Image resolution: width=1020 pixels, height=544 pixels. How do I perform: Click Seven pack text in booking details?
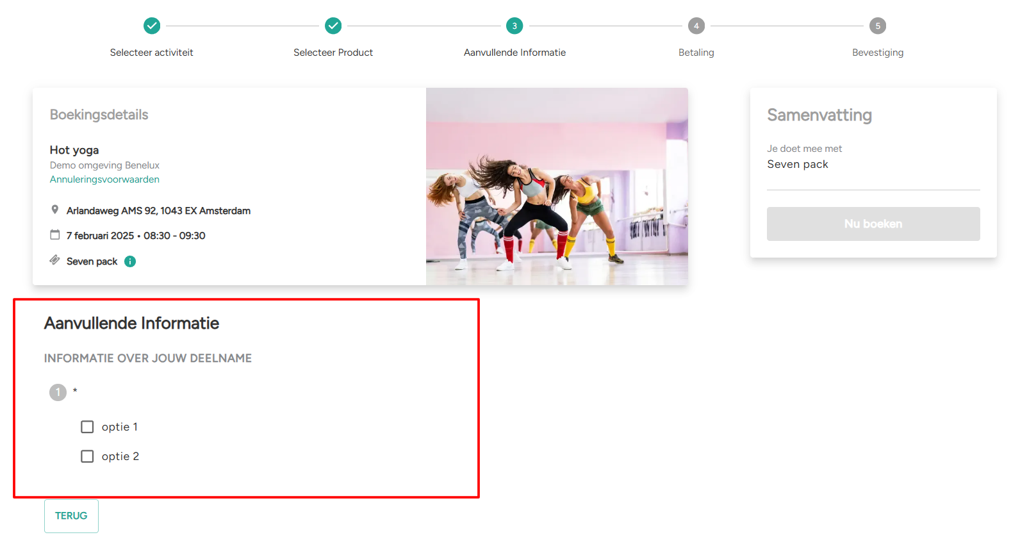pos(92,261)
